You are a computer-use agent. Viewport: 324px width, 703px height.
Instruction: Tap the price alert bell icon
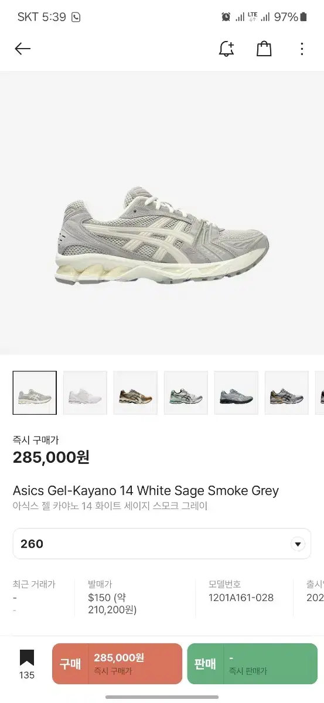tap(226, 49)
